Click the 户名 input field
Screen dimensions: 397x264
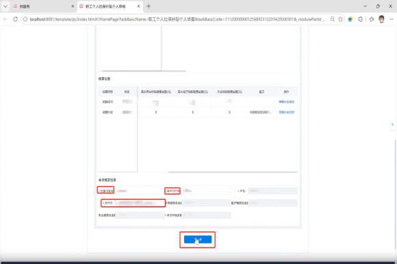click(x=272, y=191)
